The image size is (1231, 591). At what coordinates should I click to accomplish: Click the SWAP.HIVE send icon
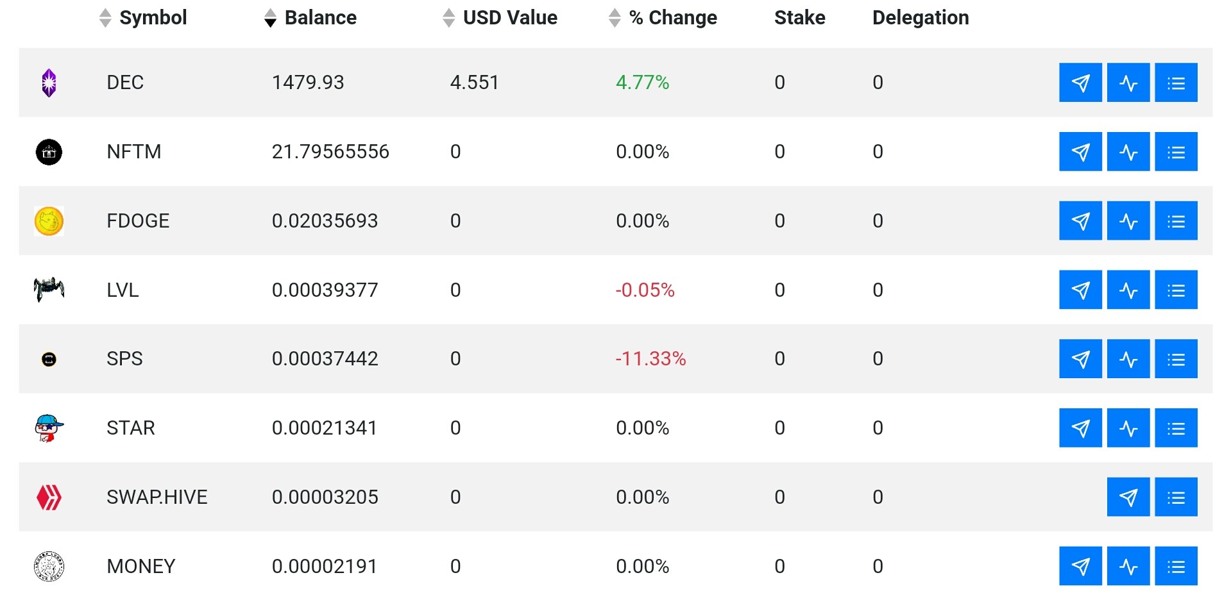pos(1128,497)
